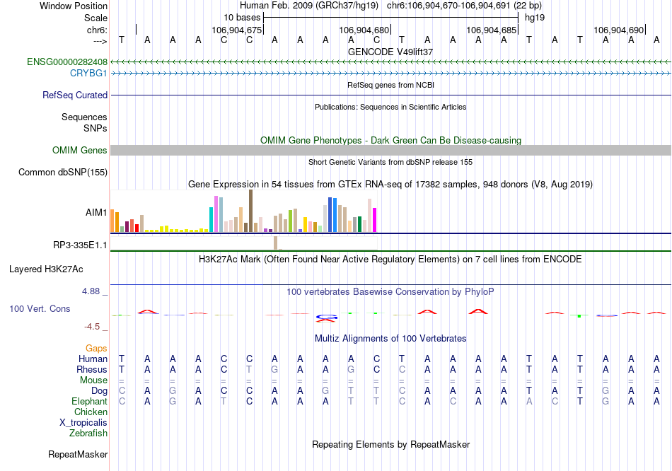Select the AIM1 GTEx expression label
Screen dimensions: 672x471
coord(96,213)
